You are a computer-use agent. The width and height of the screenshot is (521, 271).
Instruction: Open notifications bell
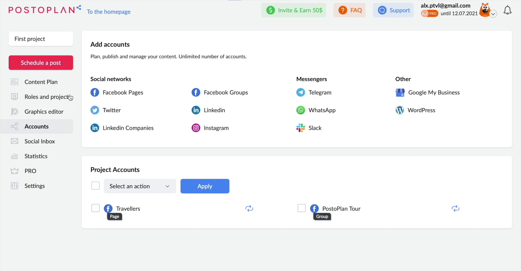tap(508, 10)
